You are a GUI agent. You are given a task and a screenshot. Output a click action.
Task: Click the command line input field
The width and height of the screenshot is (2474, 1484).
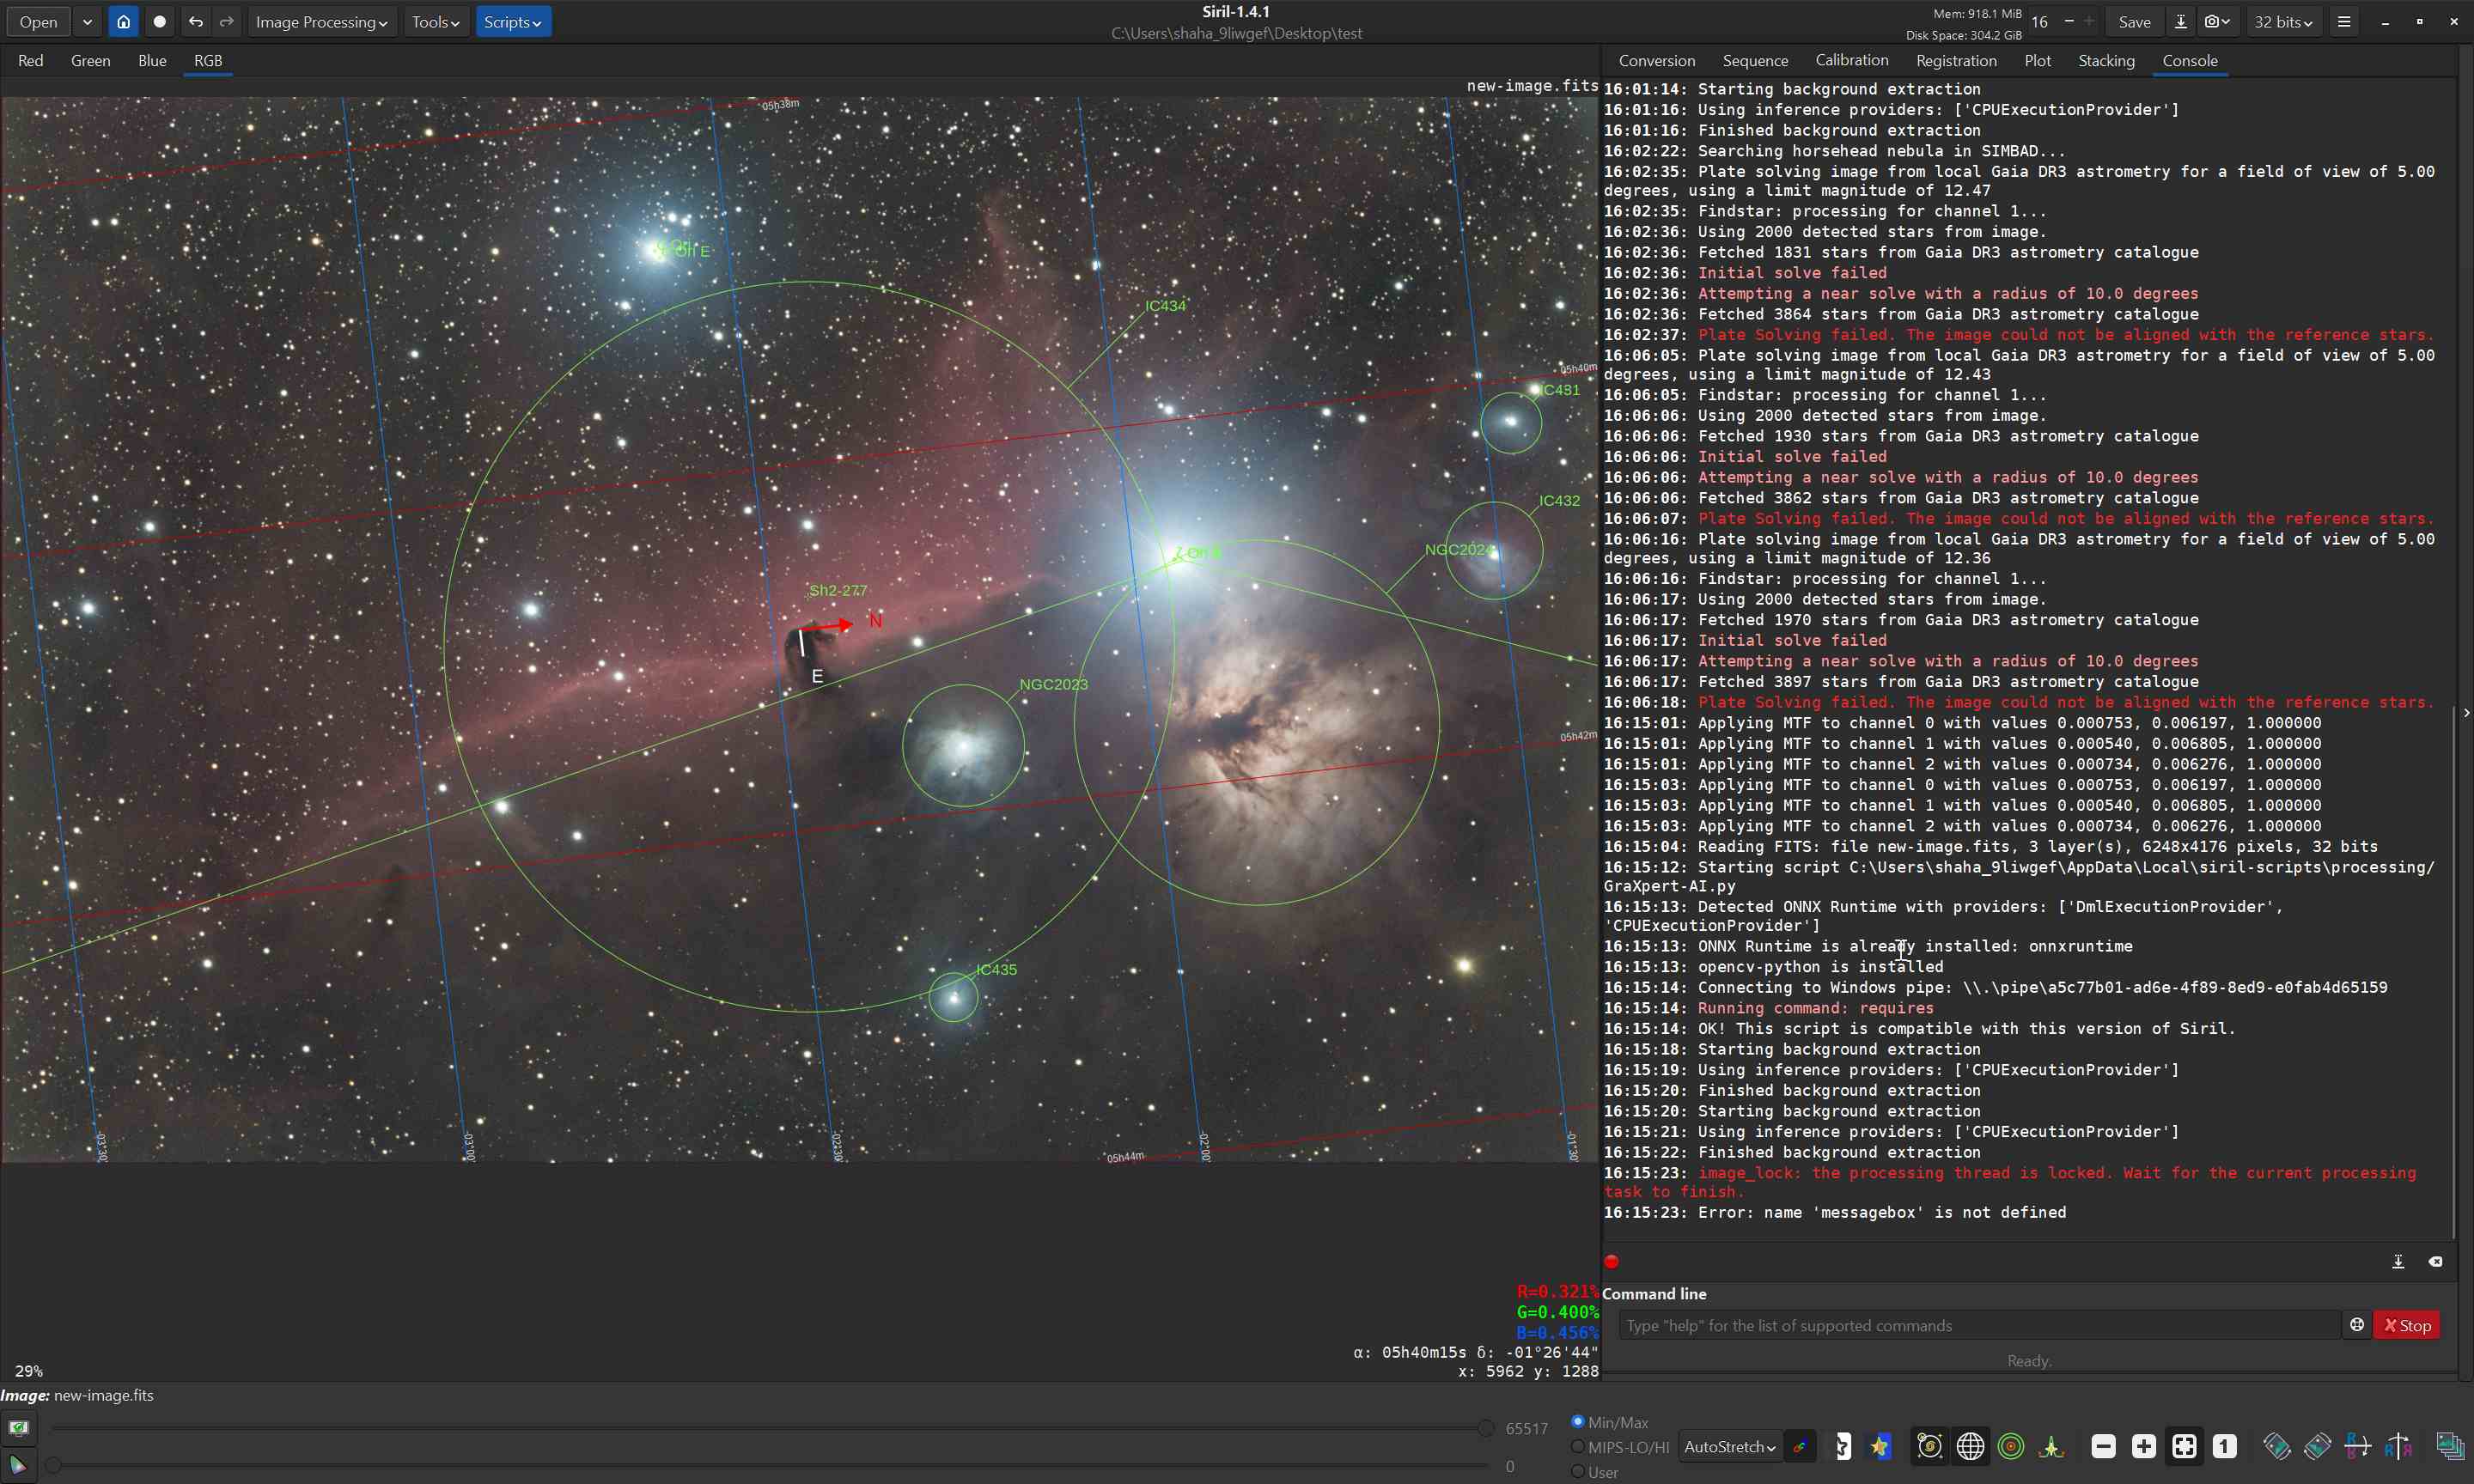1978,1325
